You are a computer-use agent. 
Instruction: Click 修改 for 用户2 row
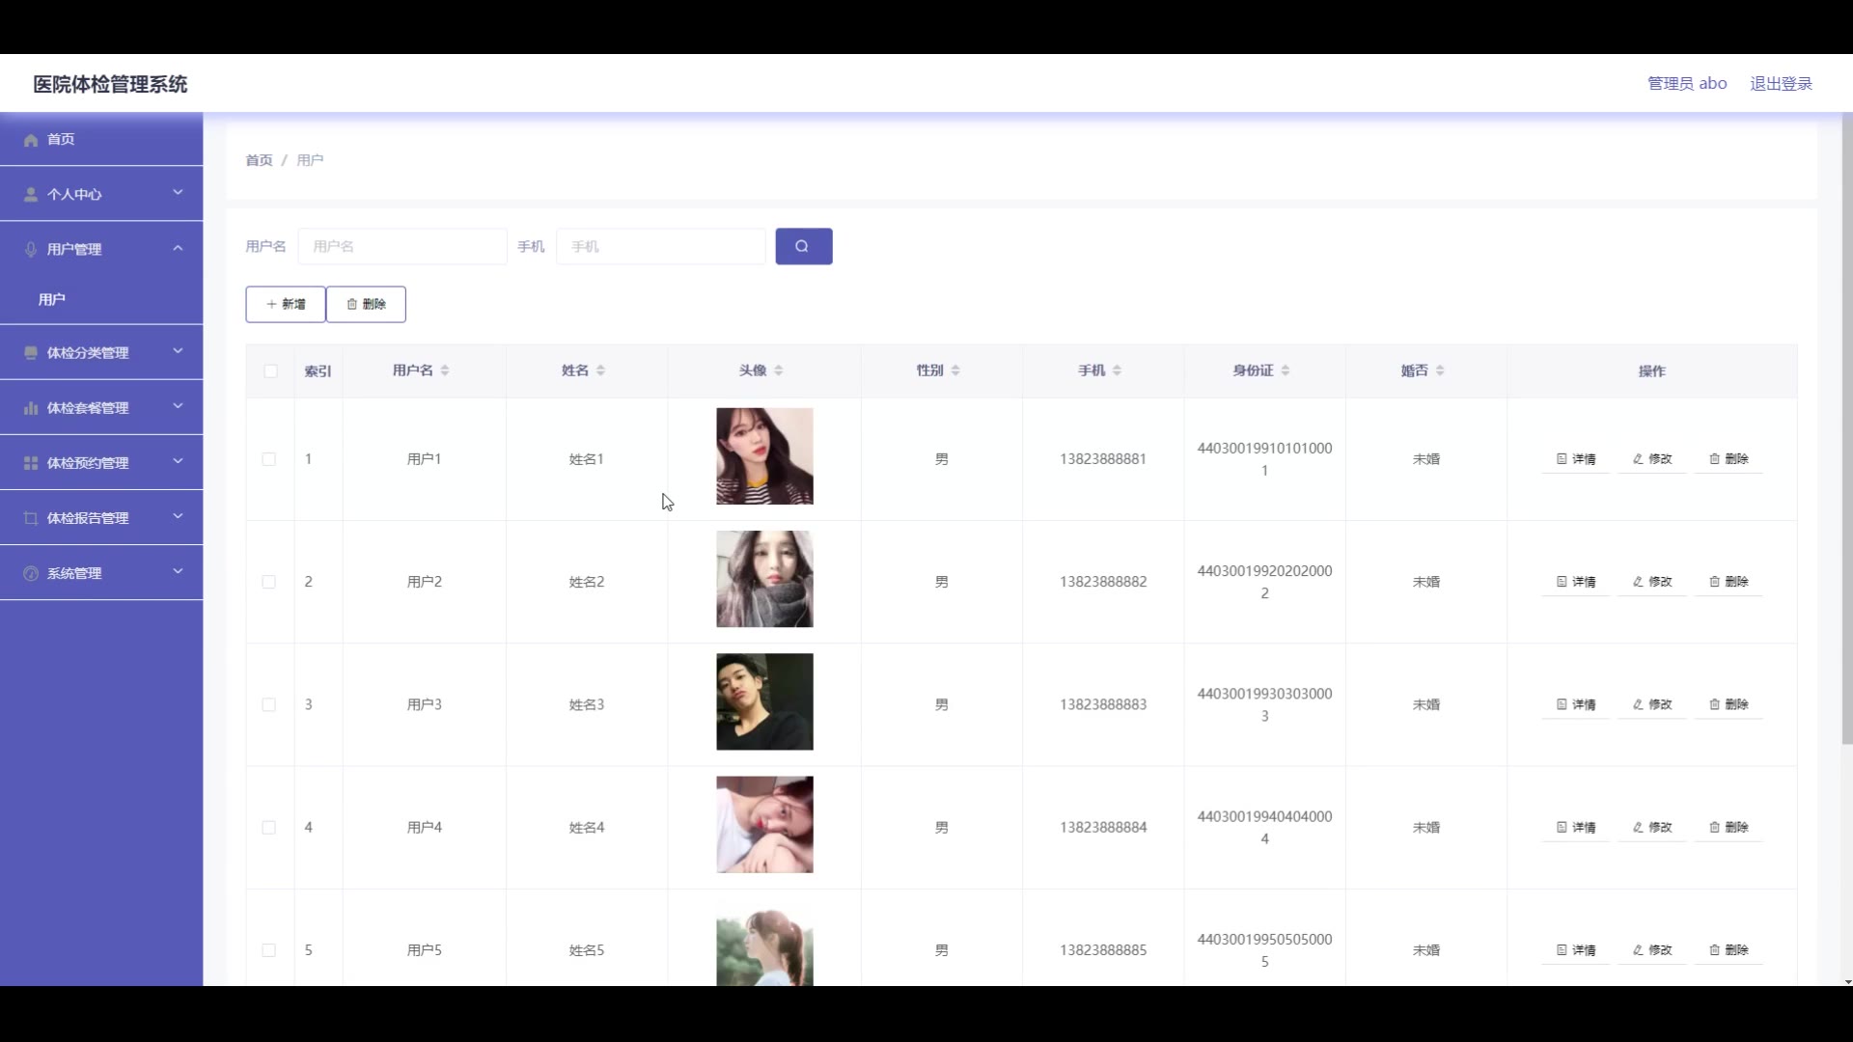pyautogui.click(x=1652, y=582)
